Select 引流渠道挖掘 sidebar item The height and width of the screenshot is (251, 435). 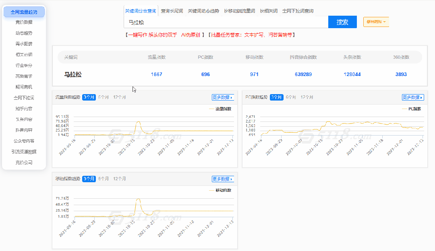click(24, 152)
